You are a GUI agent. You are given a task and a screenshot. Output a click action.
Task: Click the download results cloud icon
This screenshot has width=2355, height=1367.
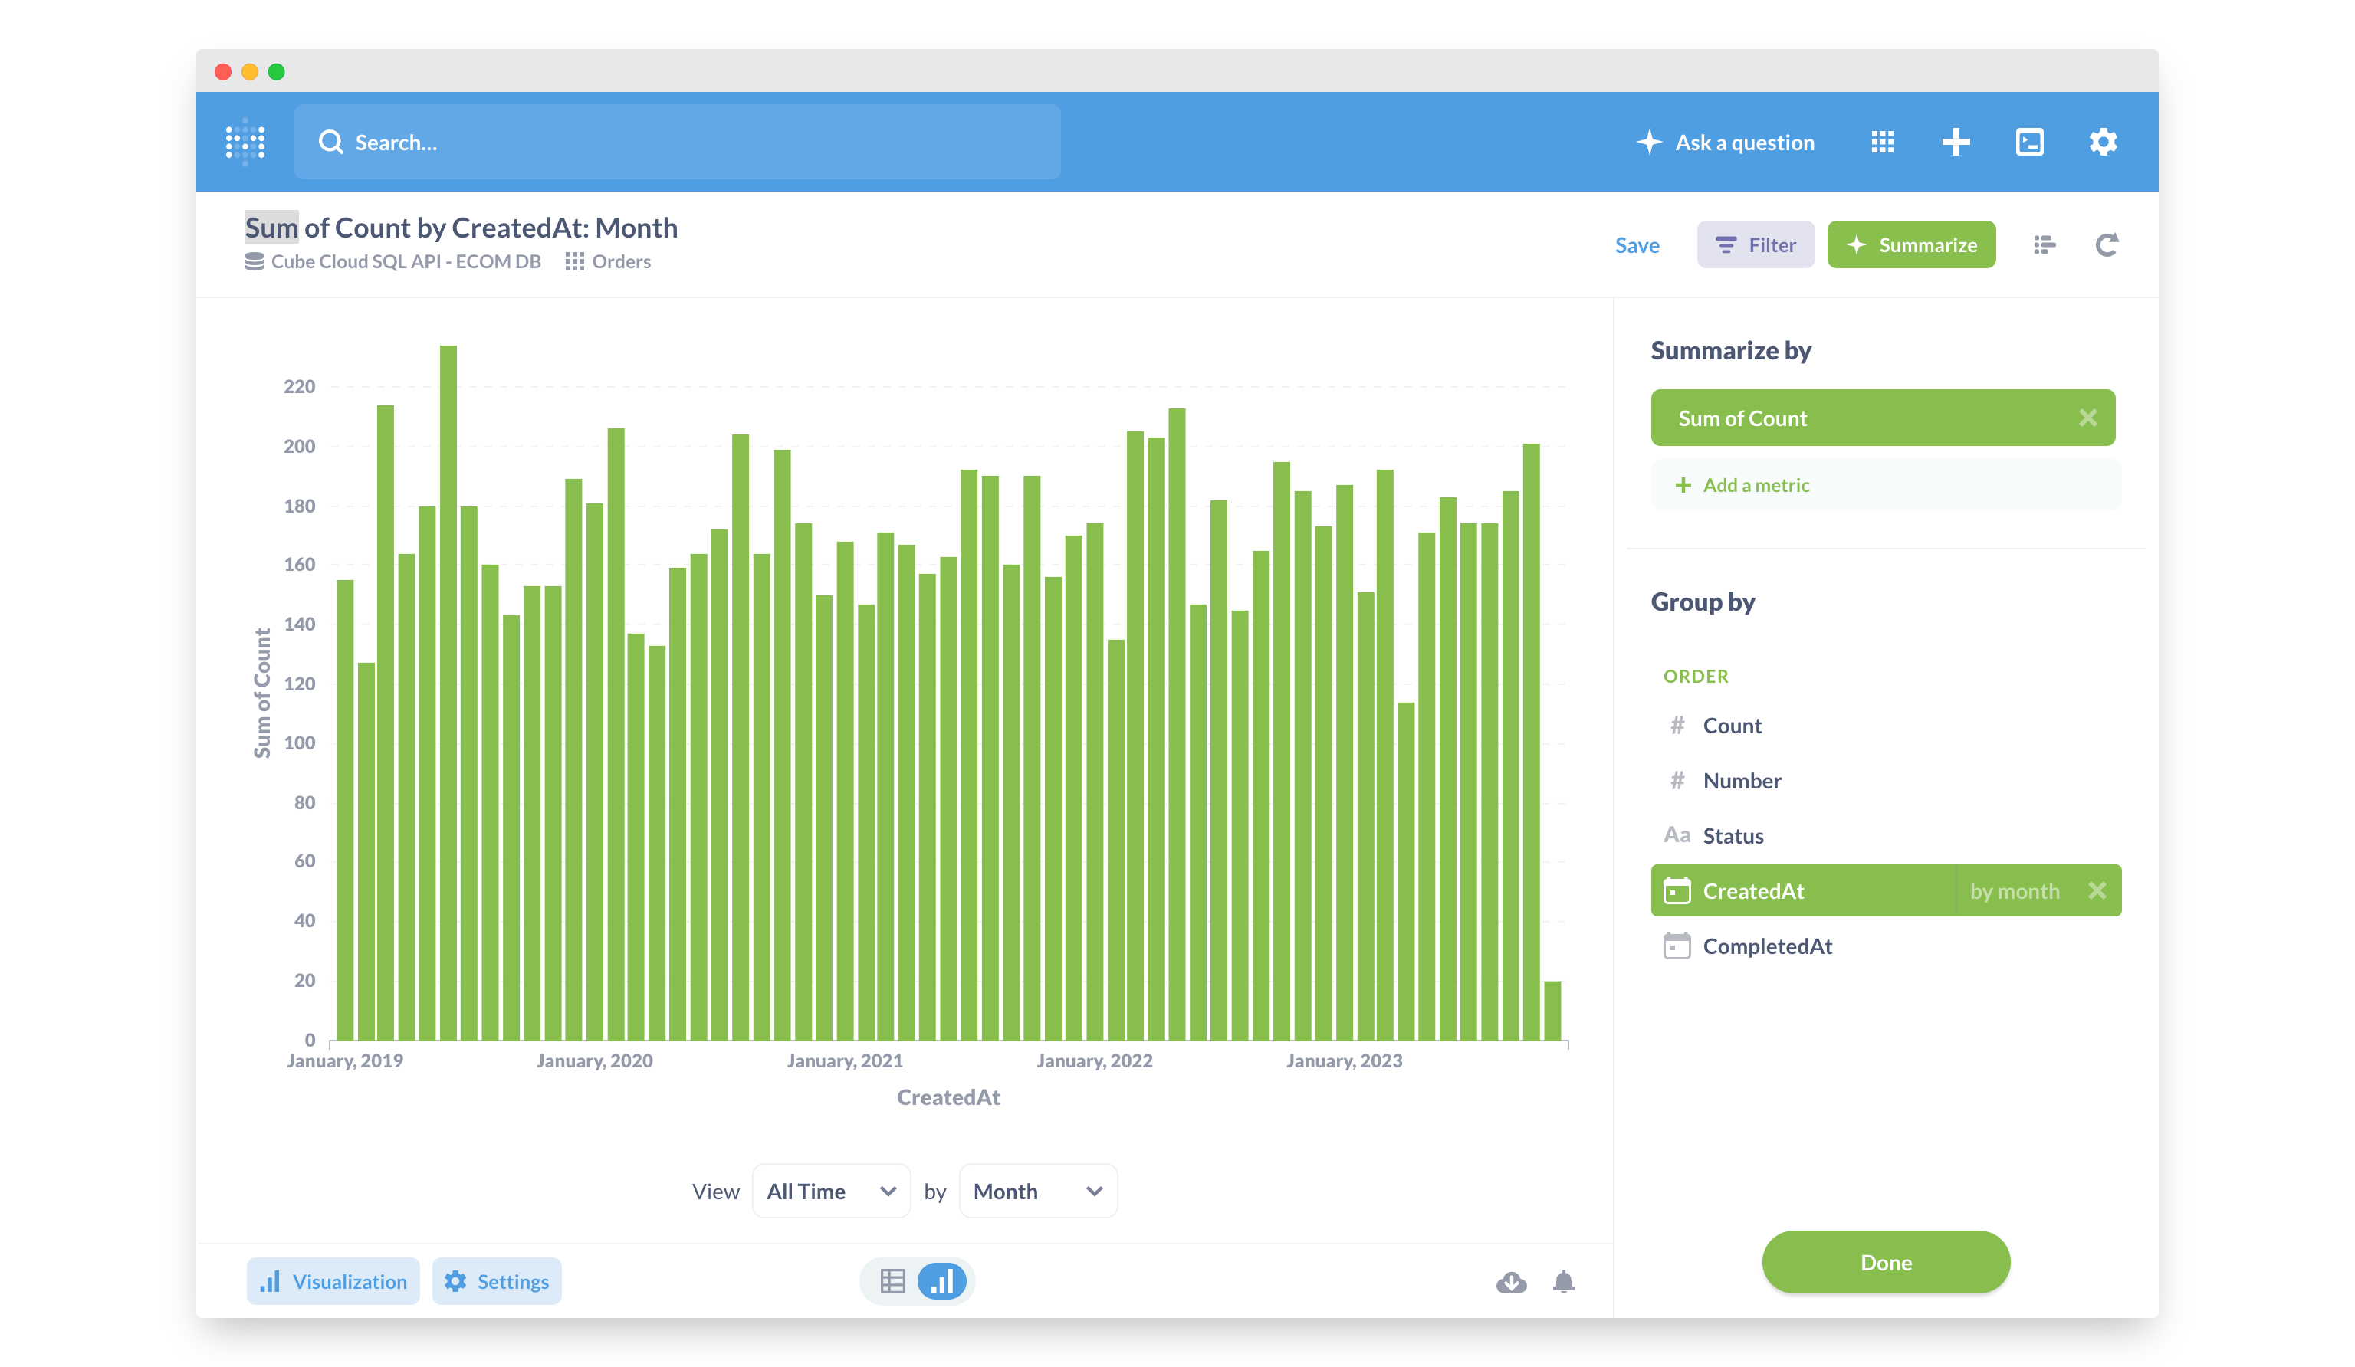click(1511, 1281)
